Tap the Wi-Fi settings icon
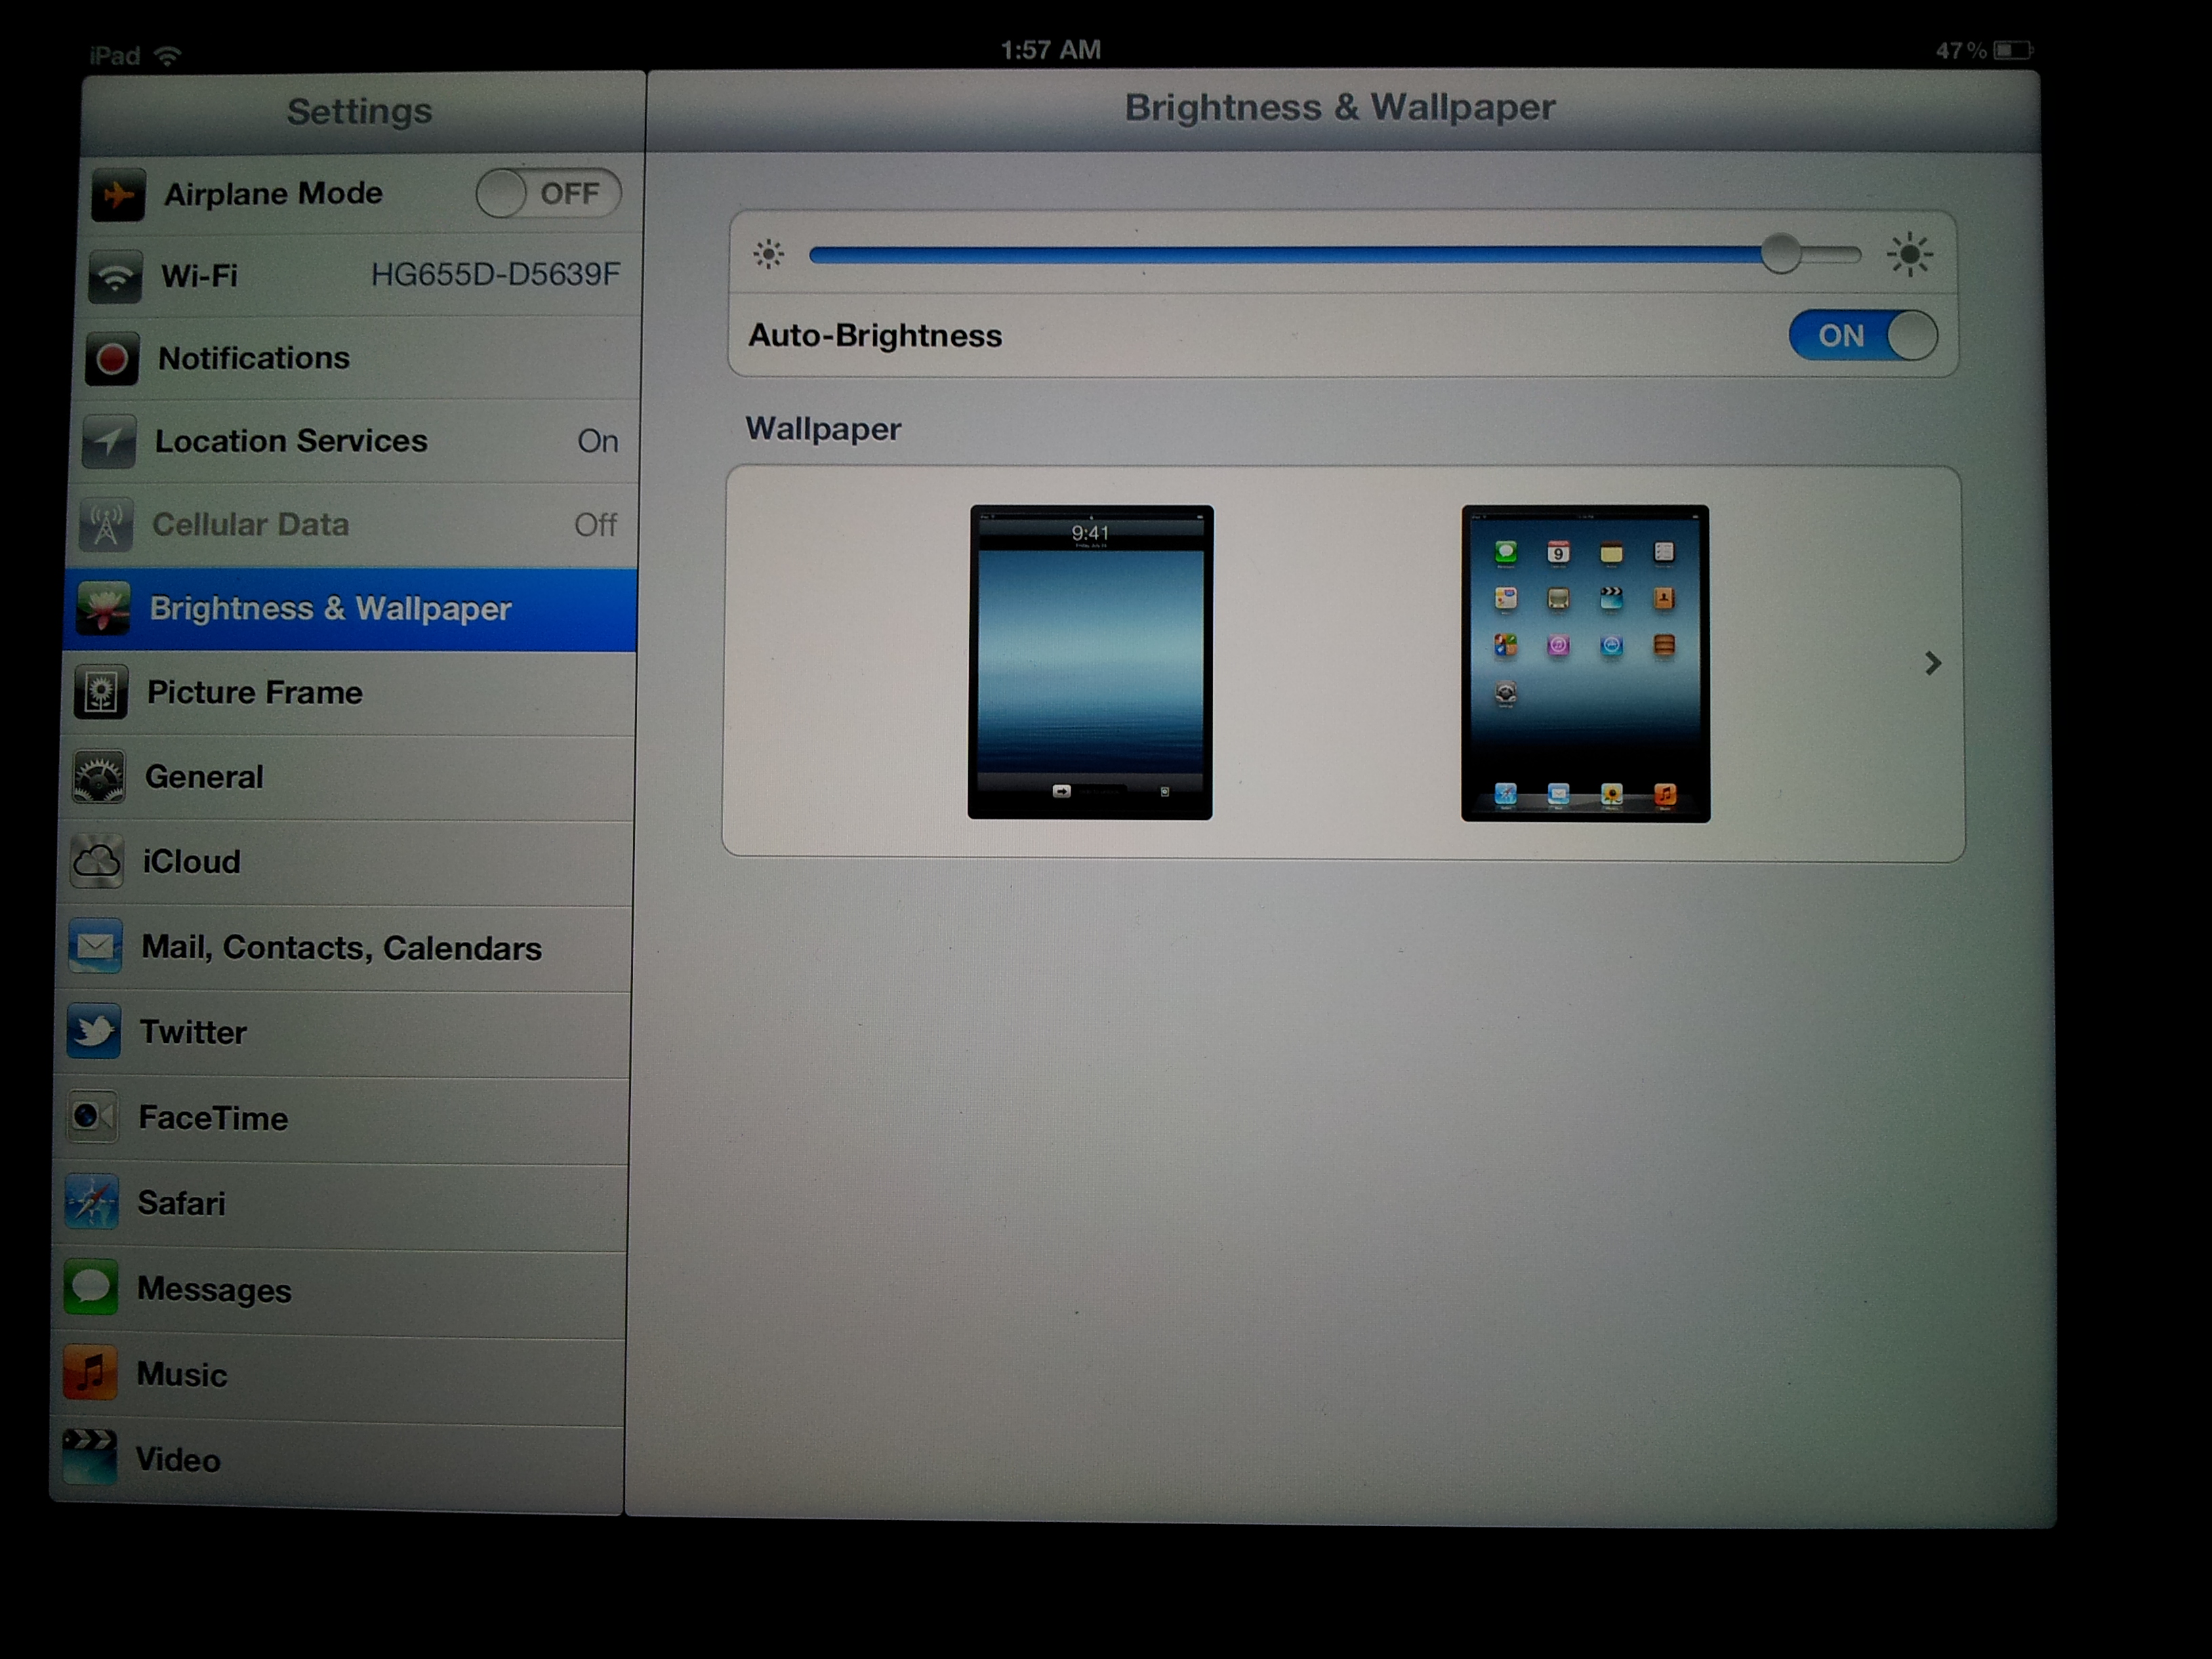The height and width of the screenshot is (1659, 2212). coord(115,276)
